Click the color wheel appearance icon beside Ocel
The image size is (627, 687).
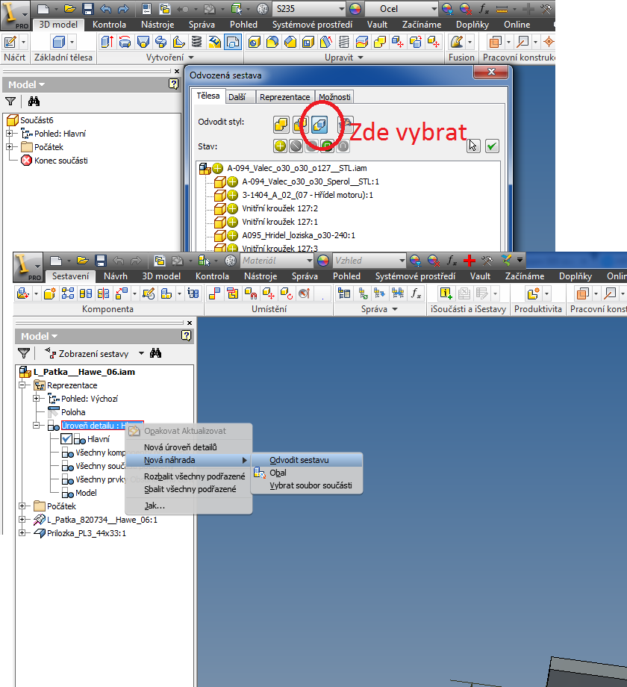click(355, 9)
